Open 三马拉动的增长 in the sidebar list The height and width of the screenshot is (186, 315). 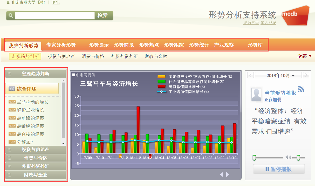click(x=33, y=102)
